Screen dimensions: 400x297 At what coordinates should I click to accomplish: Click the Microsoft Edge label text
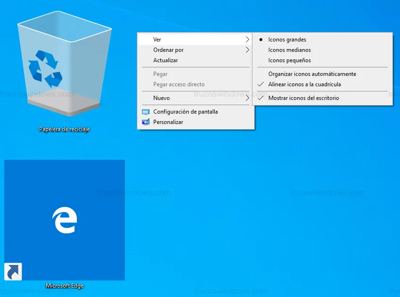pyautogui.click(x=65, y=286)
